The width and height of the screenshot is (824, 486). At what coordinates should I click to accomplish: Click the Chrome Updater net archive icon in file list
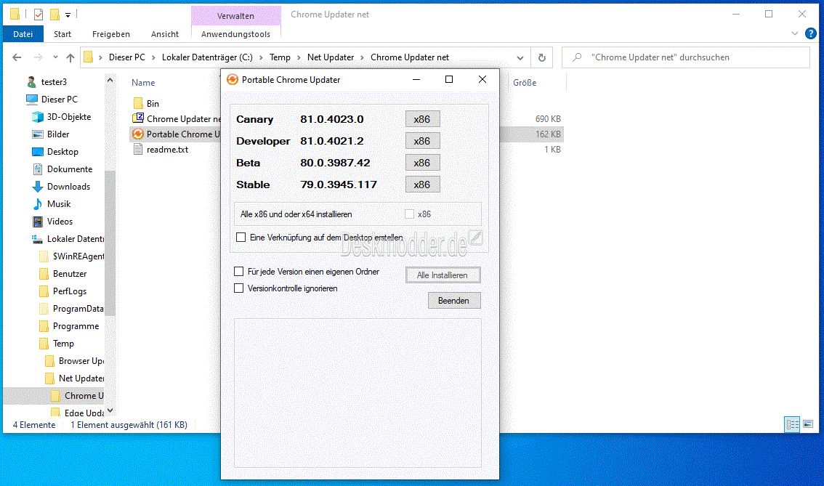pyautogui.click(x=138, y=118)
